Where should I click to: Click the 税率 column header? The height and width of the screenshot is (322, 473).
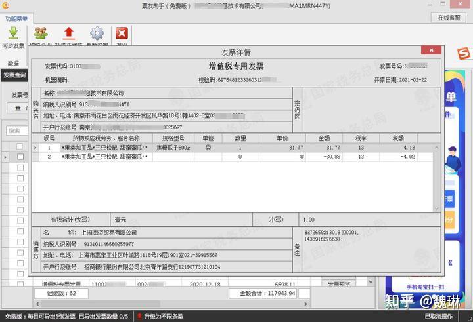(x=361, y=138)
